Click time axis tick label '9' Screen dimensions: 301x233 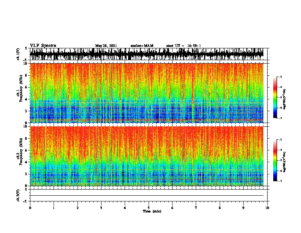(243, 207)
